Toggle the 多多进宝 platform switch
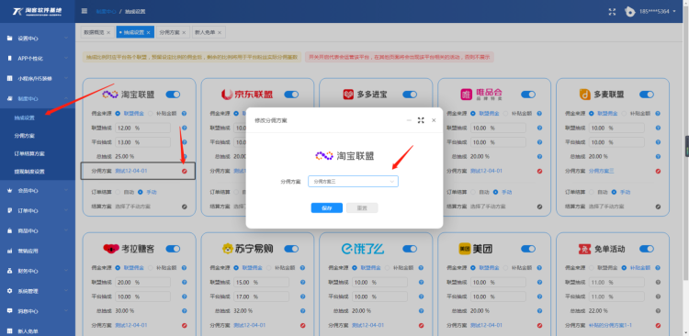689x336 pixels. (x=410, y=95)
